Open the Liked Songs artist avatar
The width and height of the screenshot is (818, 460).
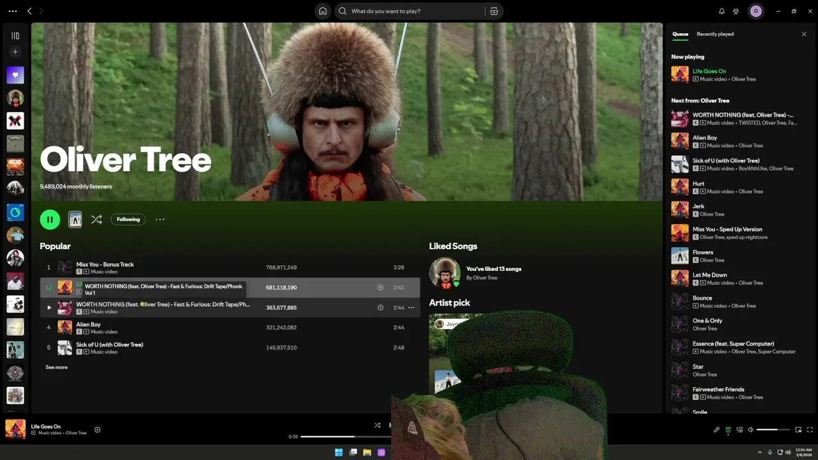pos(445,273)
